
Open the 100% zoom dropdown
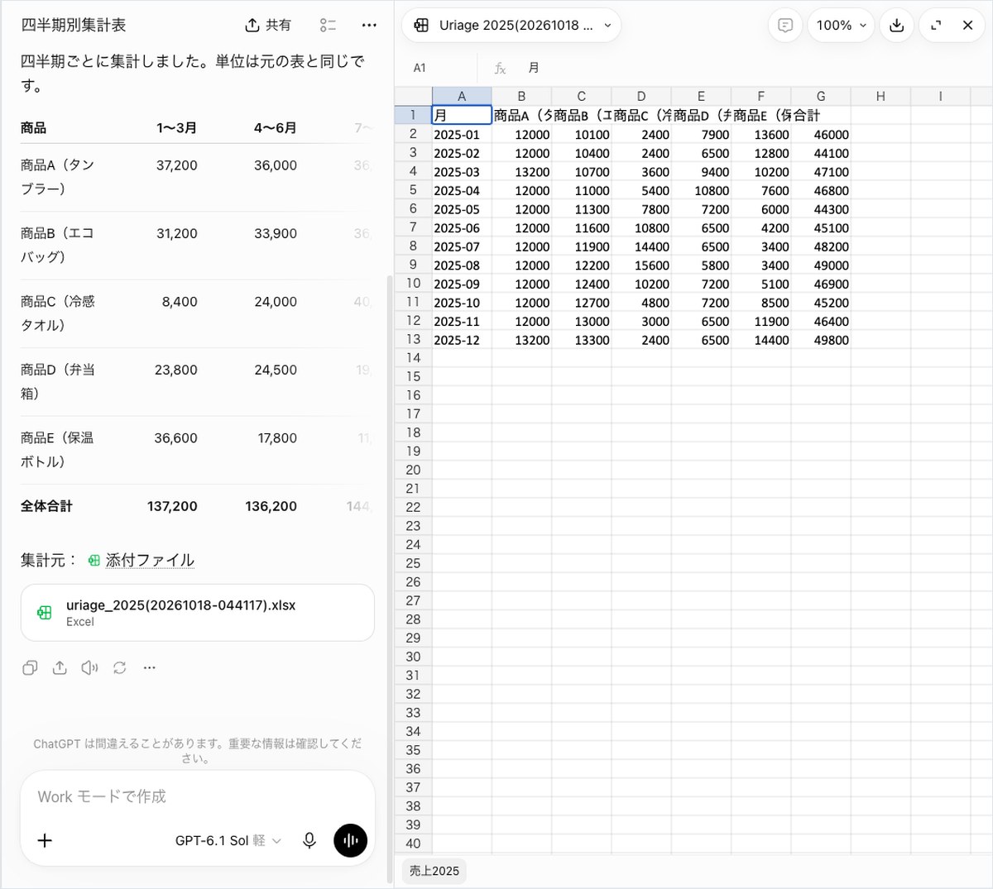[841, 26]
